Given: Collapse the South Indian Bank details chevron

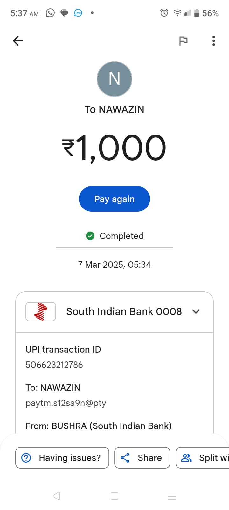Looking at the screenshot, I should point(196,311).
